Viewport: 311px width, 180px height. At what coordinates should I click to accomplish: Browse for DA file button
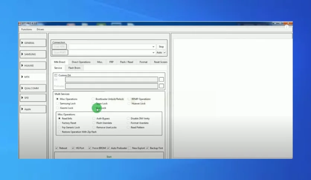[x=161, y=80]
